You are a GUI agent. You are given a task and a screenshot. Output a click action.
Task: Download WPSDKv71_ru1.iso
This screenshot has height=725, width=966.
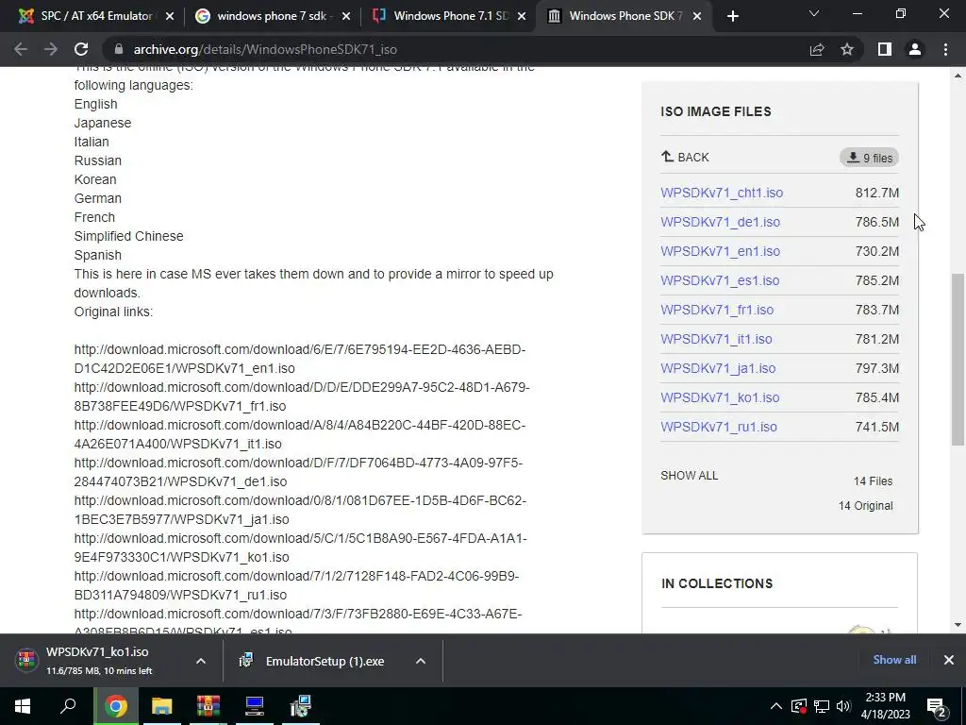718,428
